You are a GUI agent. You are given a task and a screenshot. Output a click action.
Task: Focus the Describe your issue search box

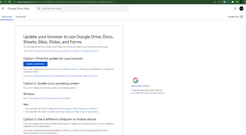point(82,8)
